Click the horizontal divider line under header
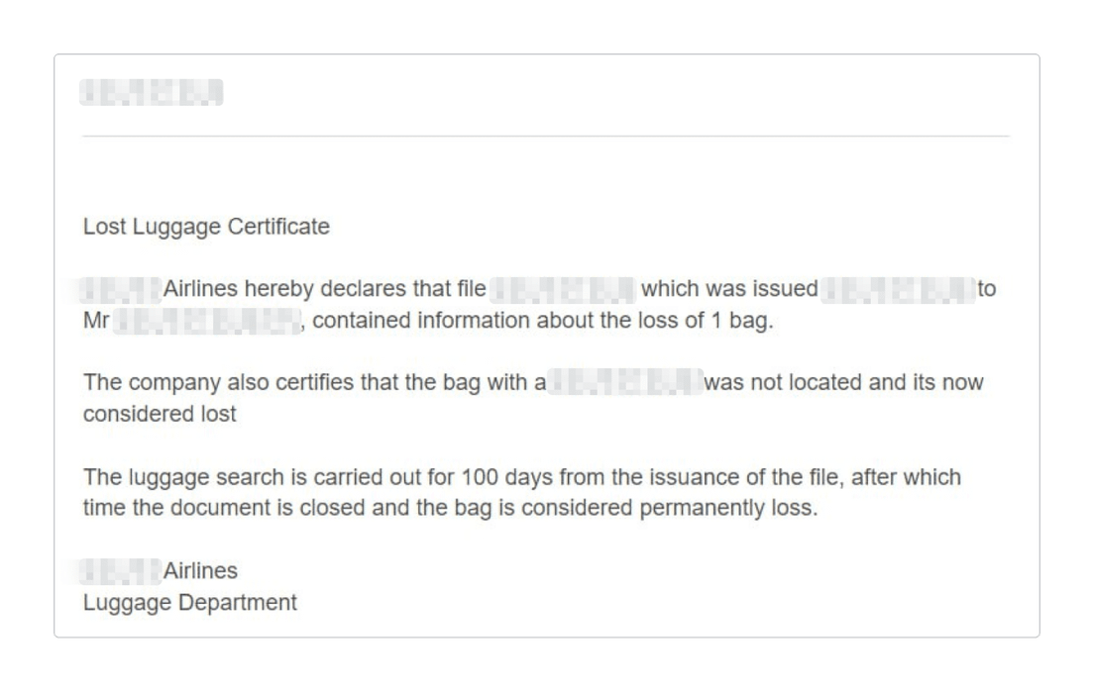The height and width of the screenshot is (691, 1094). (x=546, y=136)
